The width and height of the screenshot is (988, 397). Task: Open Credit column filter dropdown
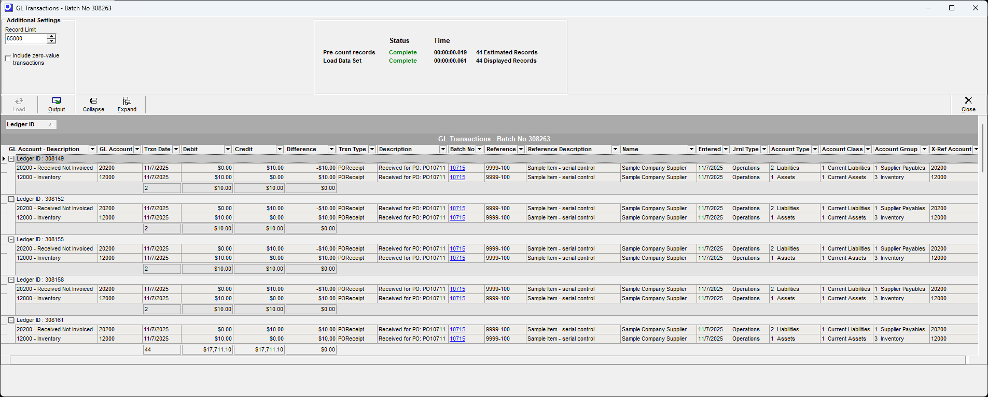tap(280, 149)
